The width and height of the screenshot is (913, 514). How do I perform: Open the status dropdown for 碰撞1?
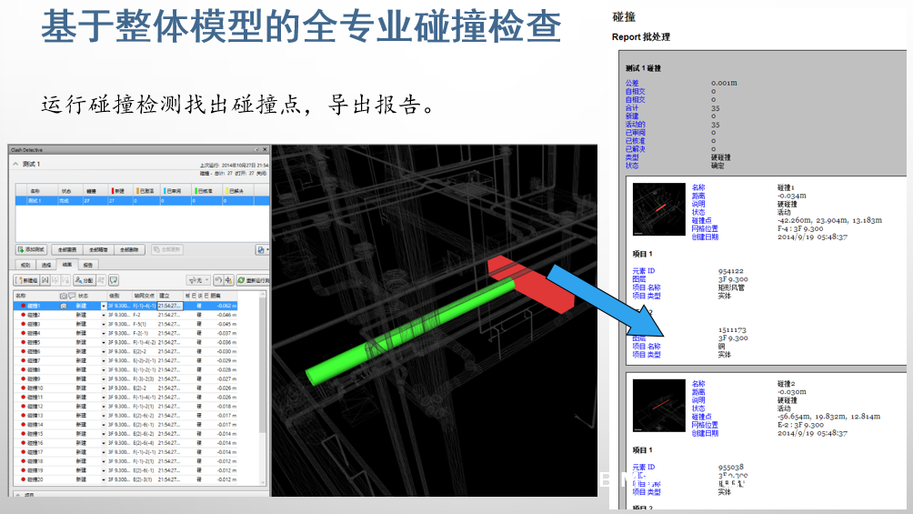[103, 306]
